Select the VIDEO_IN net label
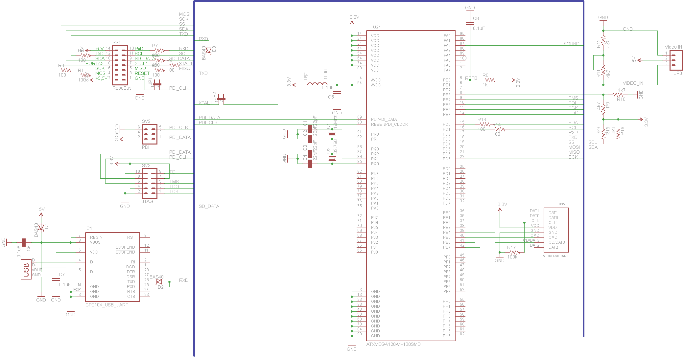684x357 pixels. (633, 83)
